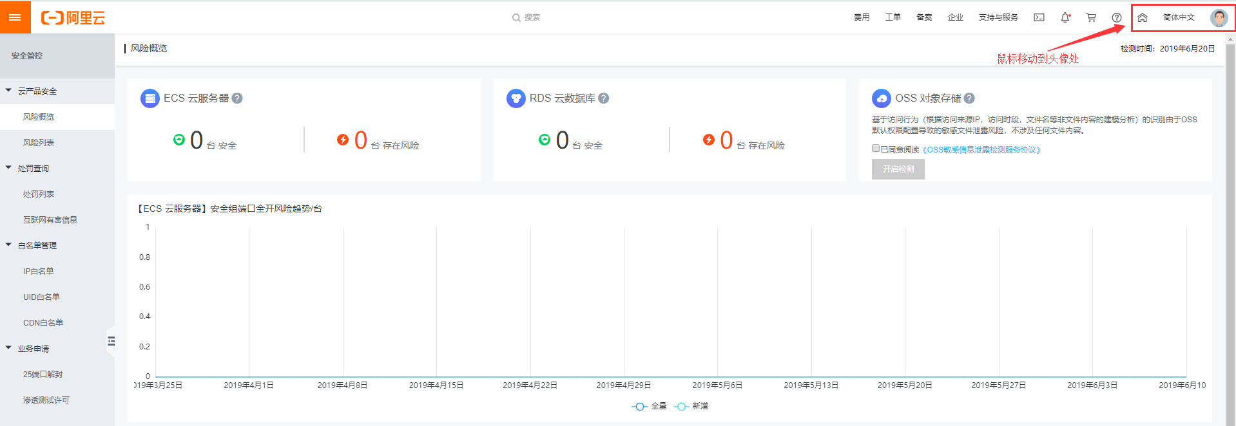Click the 2019年4月1日 axis label

click(x=249, y=385)
